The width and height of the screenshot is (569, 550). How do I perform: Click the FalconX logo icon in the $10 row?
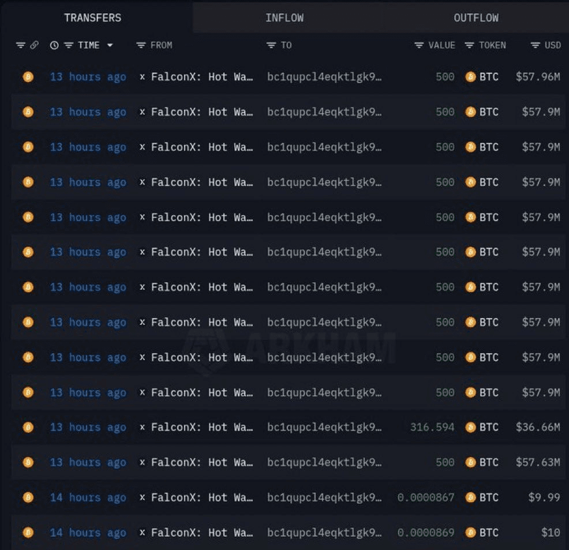coord(142,533)
